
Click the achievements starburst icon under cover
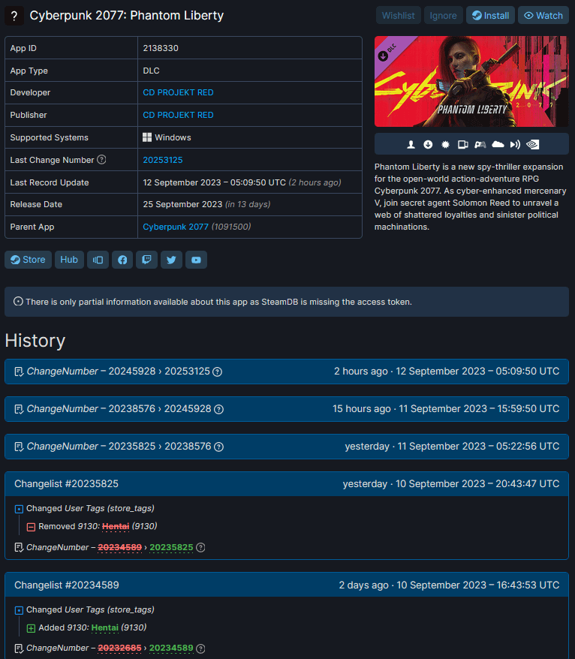(x=446, y=145)
